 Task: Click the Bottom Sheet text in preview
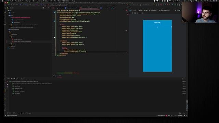(x=157, y=22)
